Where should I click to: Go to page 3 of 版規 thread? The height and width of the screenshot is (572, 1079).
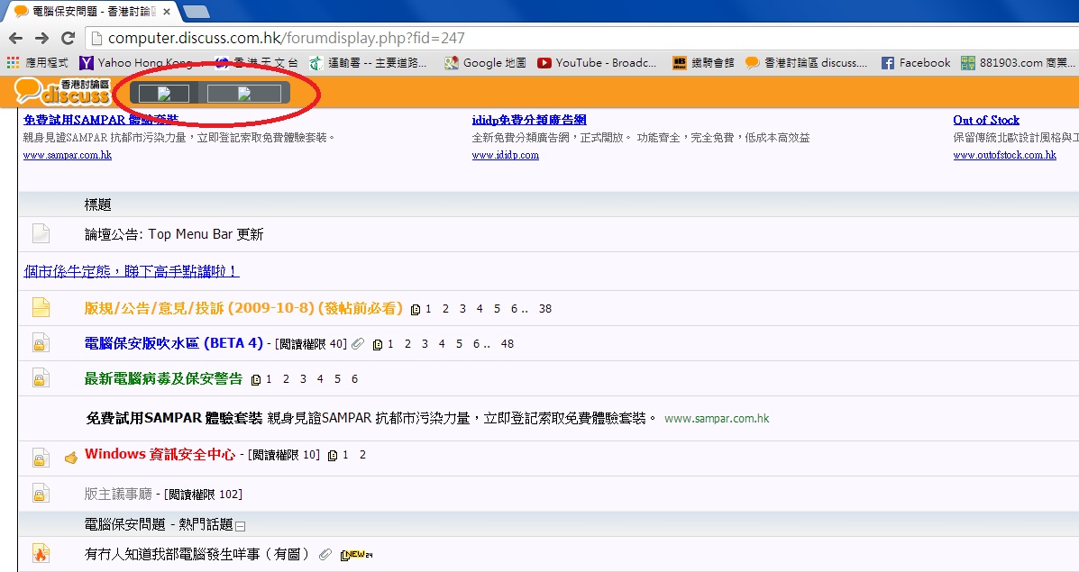coord(462,309)
